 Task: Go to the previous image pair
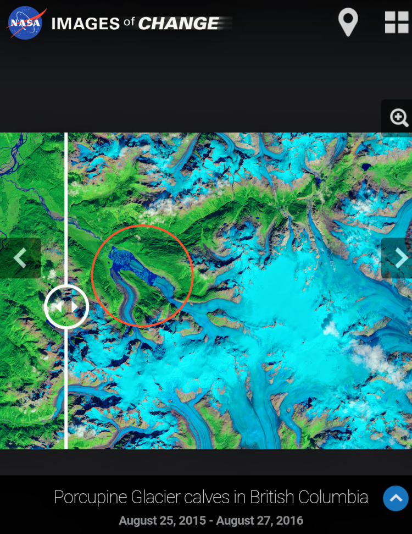point(20,258)
